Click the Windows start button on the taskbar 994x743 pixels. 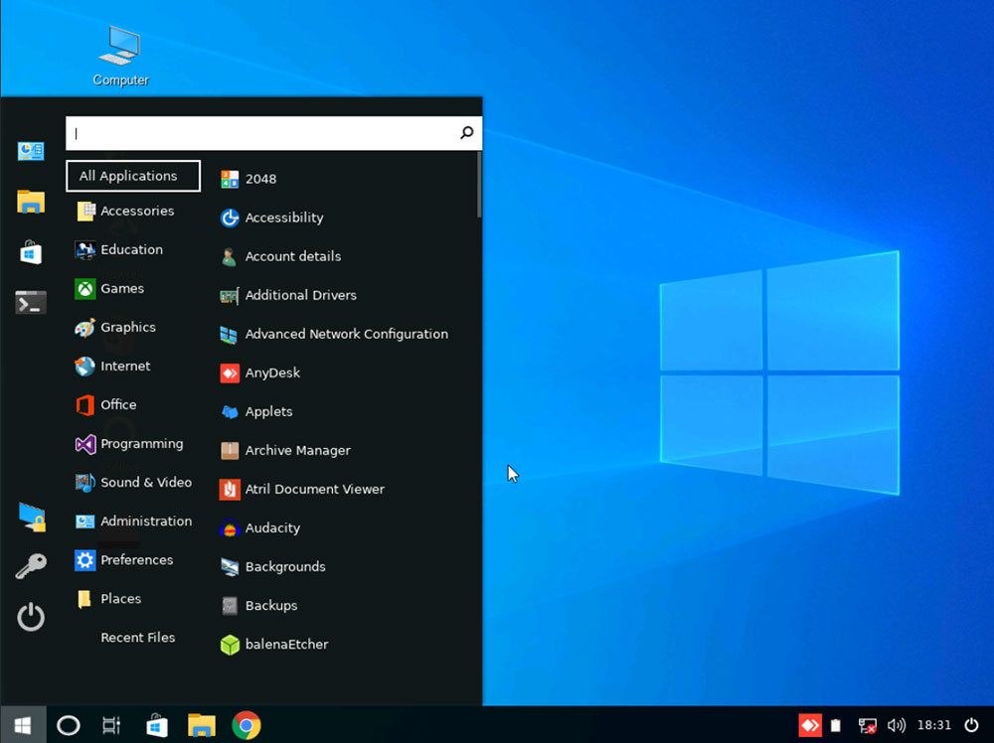23,725
